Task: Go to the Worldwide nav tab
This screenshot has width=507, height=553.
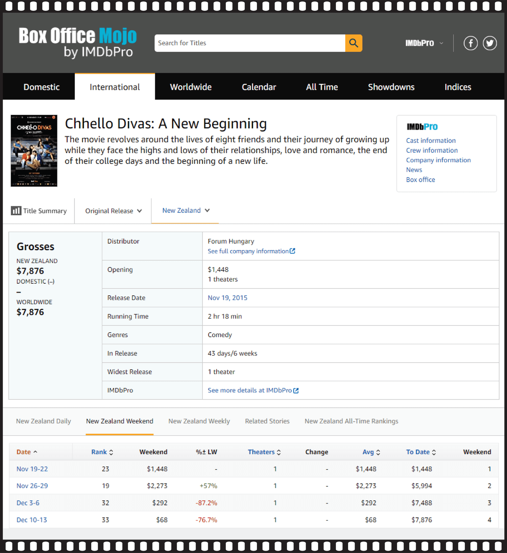Action: [191, 87]
